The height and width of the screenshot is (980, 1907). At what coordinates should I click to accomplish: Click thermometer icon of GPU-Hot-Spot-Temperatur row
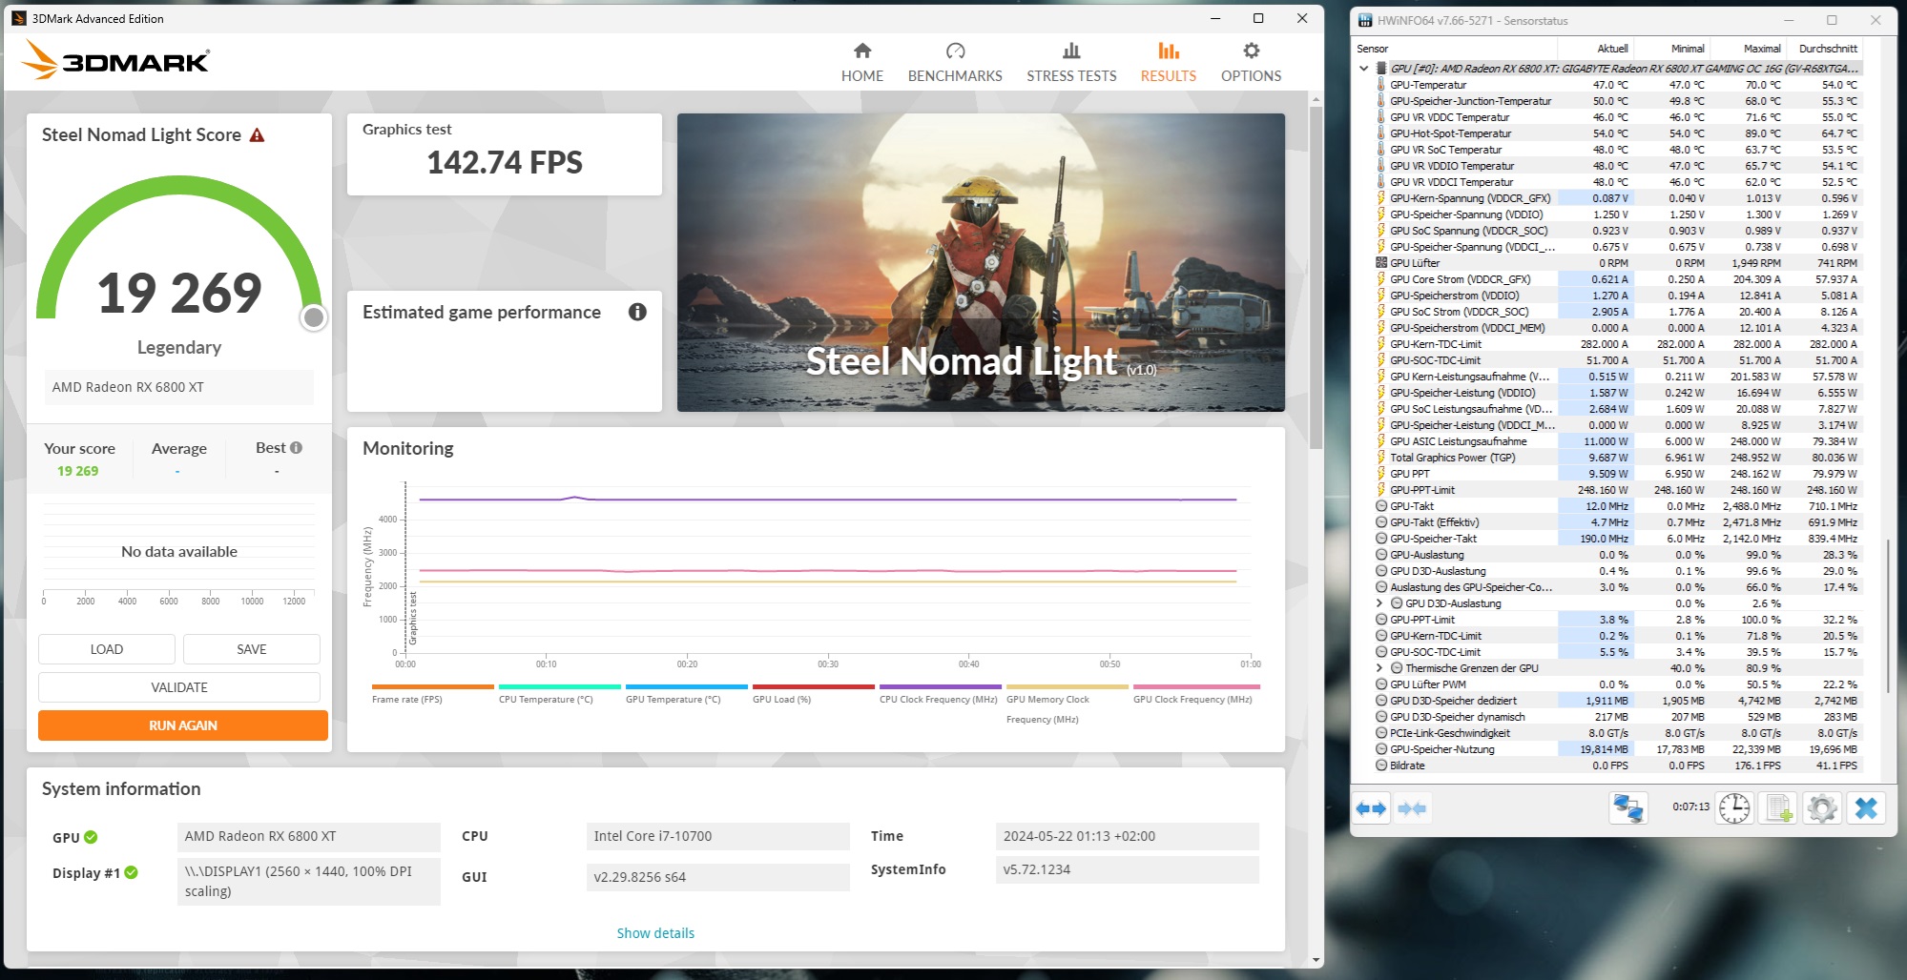[x=1380, y=133]
